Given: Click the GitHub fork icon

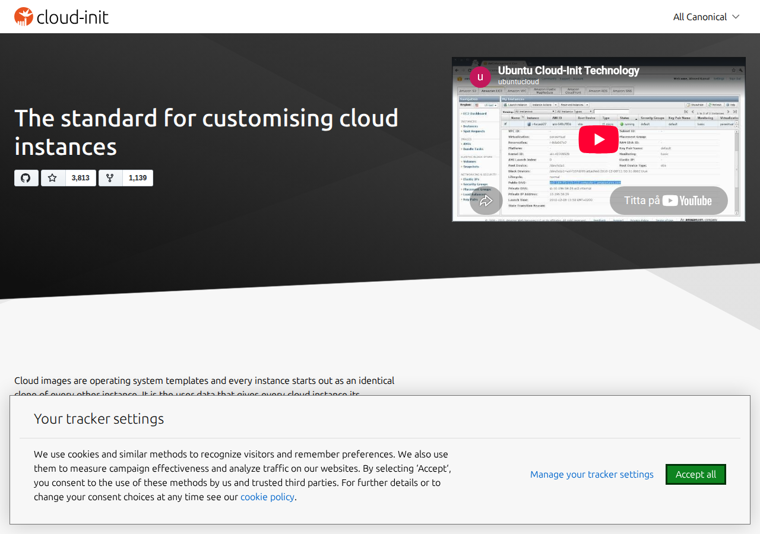Looking at the screenshot, I should click(x=110, y=178).
